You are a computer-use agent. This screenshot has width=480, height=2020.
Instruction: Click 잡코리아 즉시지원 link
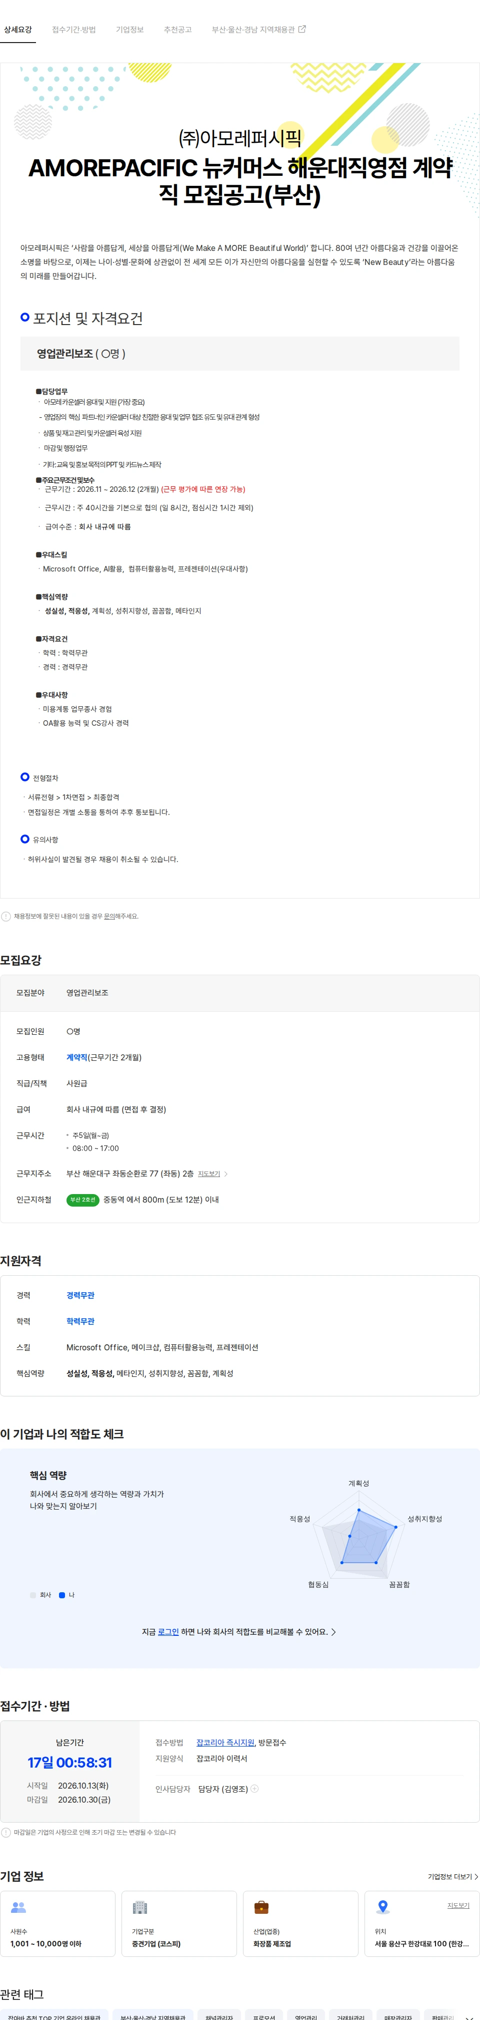(x=225, y=1743)
